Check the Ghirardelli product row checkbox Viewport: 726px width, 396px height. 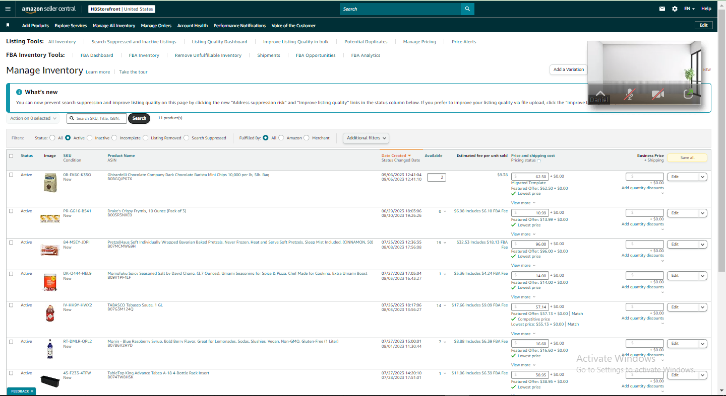coord(11,175)
